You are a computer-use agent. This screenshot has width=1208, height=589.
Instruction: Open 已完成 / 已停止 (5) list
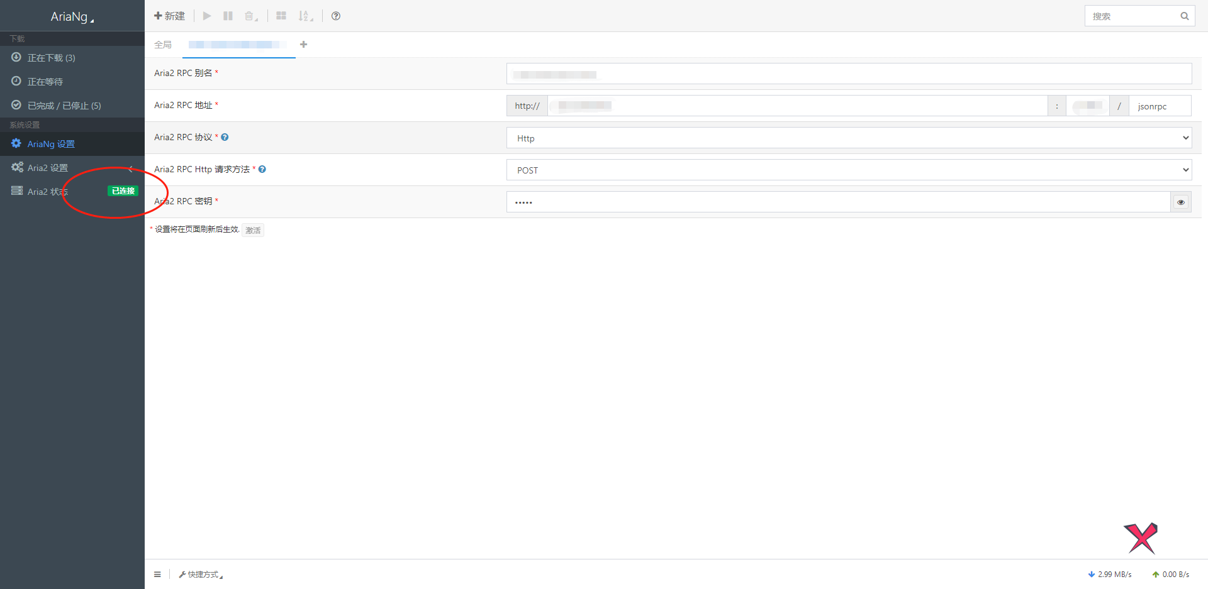[72, 105]
